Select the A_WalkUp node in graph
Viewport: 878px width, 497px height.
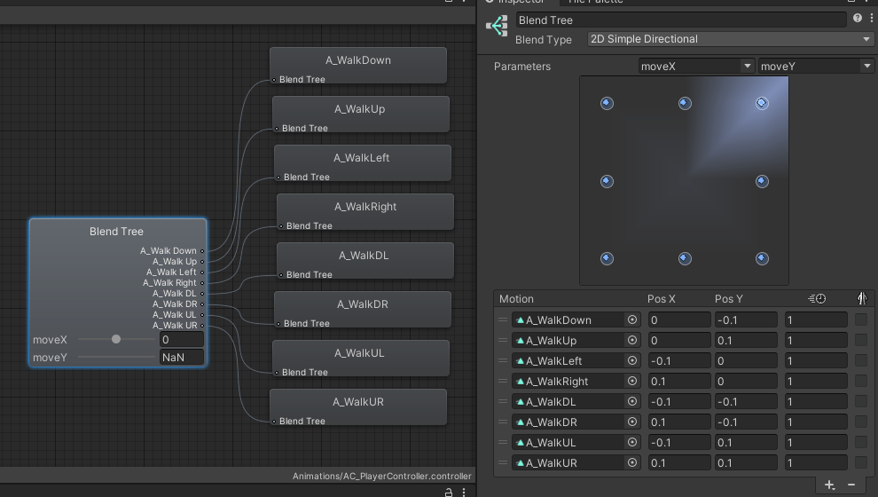[x=359, y=114]
